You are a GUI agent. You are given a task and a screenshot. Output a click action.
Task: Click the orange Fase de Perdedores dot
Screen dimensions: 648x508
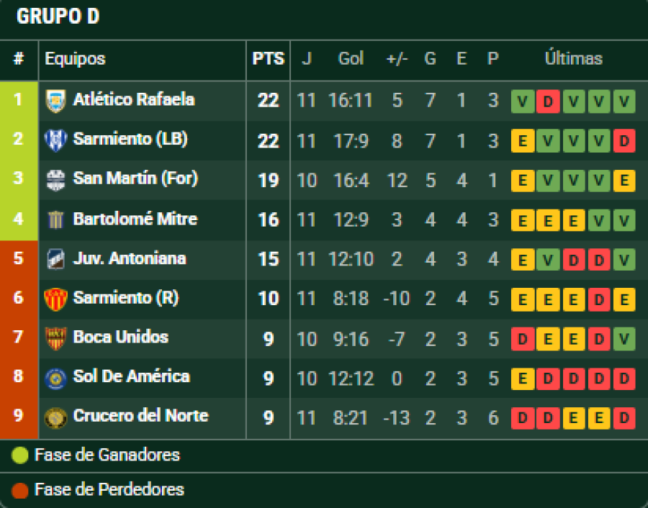coord(20,491)
